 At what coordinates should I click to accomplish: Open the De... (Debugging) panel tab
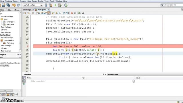click(17, 10)
